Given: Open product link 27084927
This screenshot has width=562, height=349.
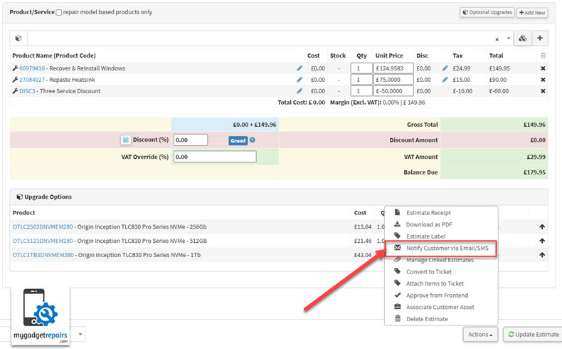Looking at the screenshot, I should tap(32, 80).
